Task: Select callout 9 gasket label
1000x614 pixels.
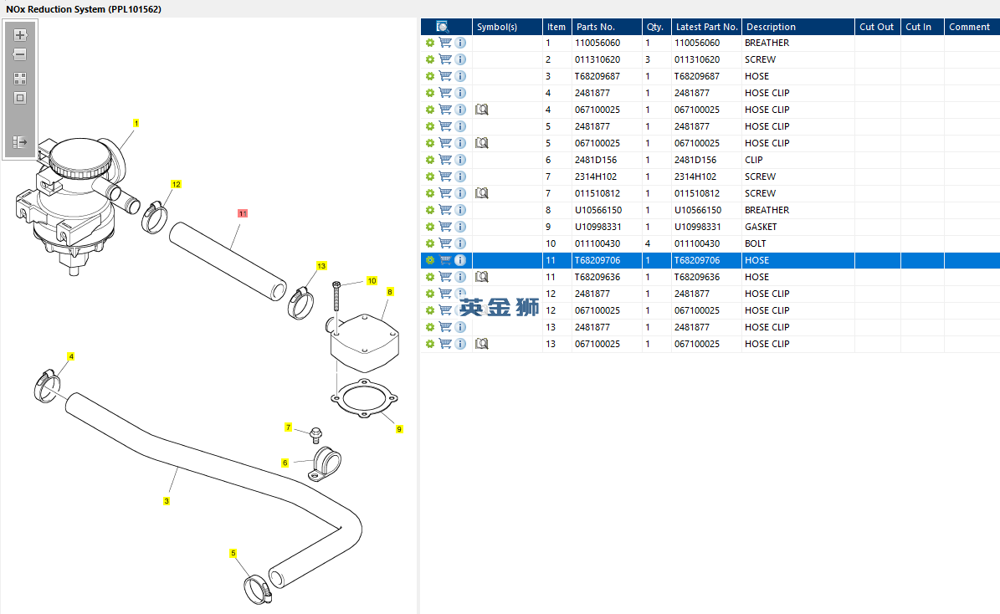Action: pyautogui.click(x=399, y=429)
